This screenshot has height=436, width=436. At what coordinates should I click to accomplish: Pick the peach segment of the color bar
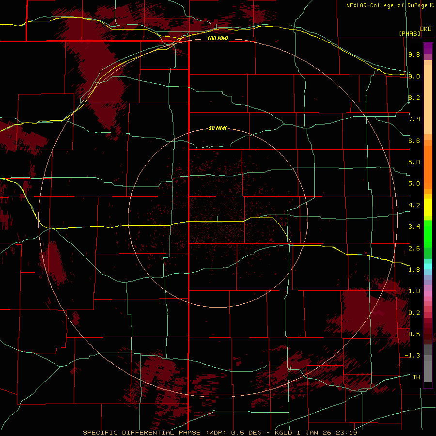(428, 100)
